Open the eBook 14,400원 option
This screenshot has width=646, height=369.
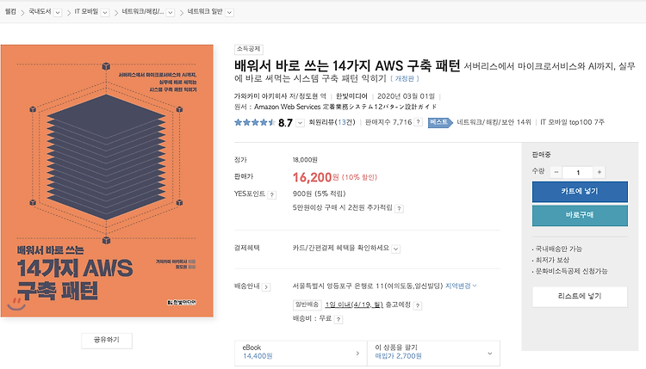pyautogui.click(x=301, y=353)
